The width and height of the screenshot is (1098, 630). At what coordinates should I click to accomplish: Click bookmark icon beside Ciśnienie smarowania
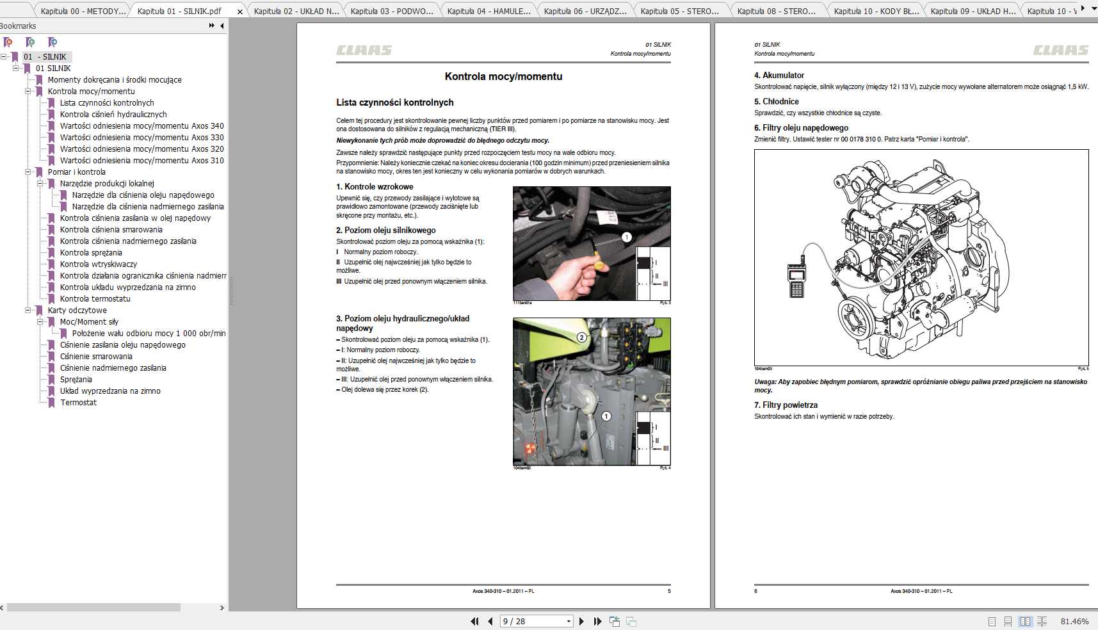coord(52,357)
